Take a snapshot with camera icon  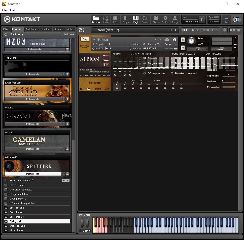167,40
